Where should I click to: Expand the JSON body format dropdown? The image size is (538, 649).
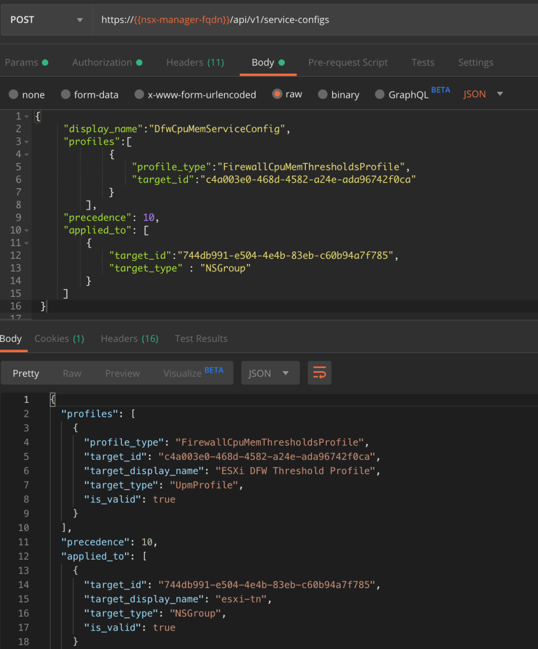483,94
